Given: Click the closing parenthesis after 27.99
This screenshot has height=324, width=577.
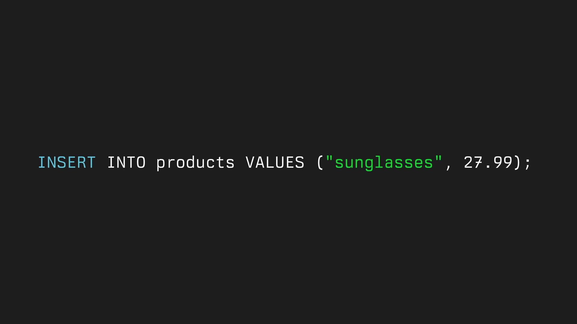Looking at the screenshot, I should (x=517, y=163).
